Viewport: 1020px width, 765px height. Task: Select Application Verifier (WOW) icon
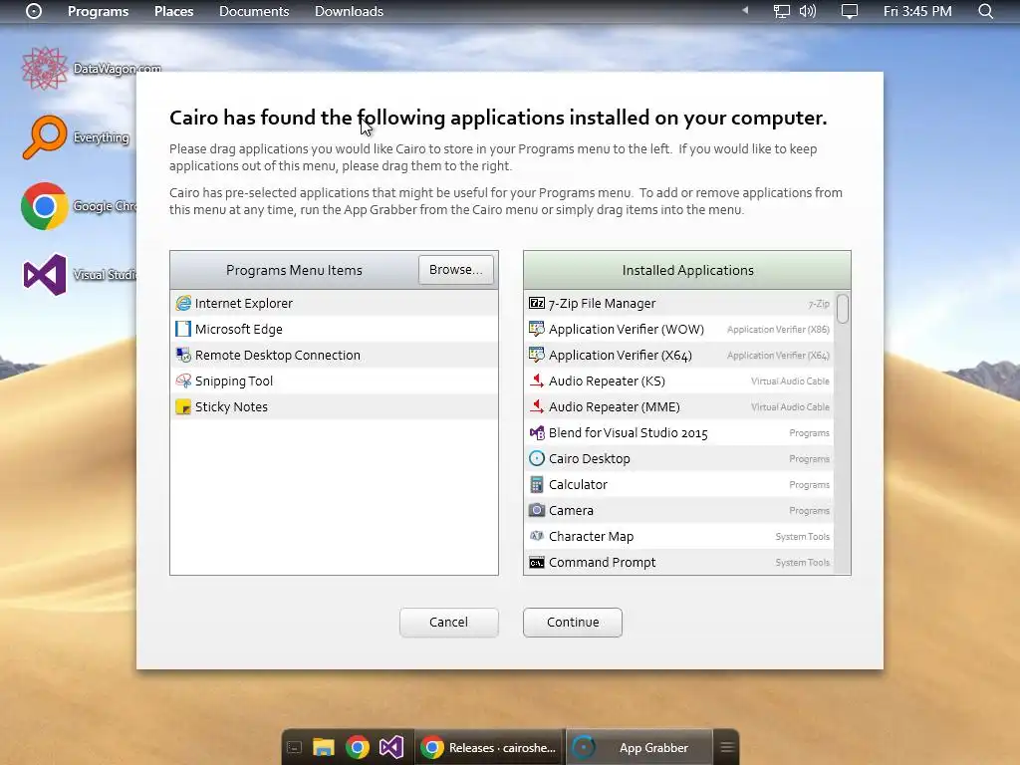pyautogui.click(x=537, y=329)
